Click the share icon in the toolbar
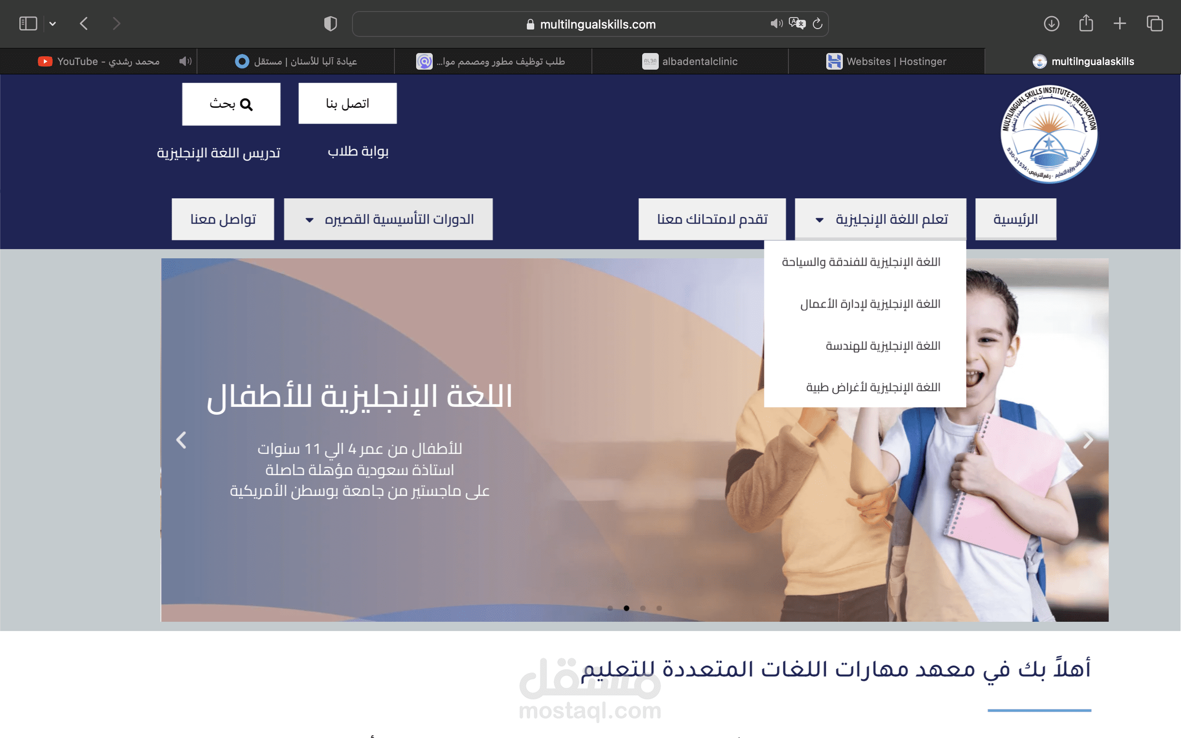Screen dimensions: 1181x738 click(1086, 24)
